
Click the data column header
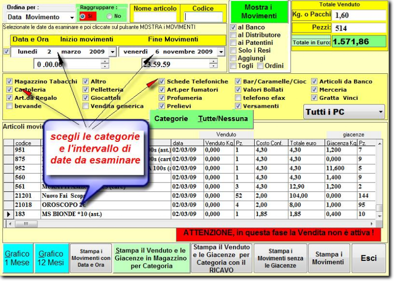(x=187, y=143)
